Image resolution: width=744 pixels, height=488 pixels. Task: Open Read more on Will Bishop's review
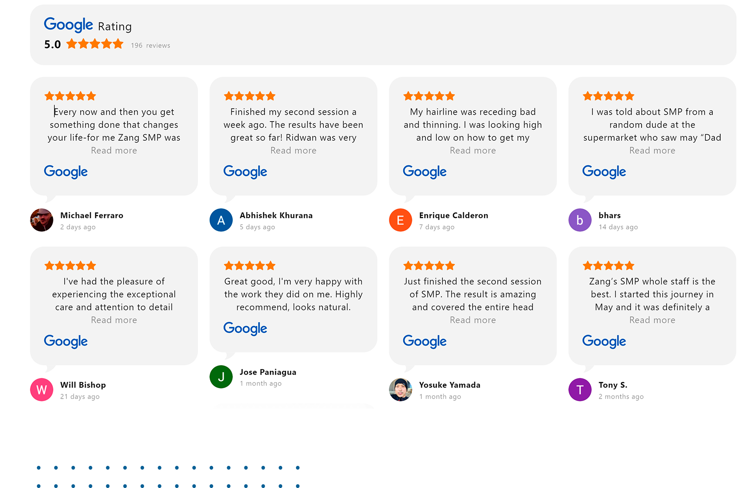point(114,320)
